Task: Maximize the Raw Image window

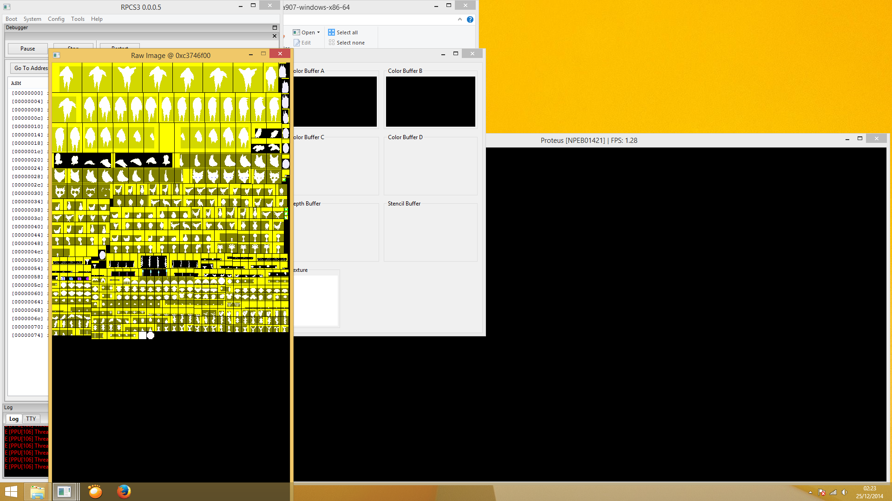Action: coord(263,54)
